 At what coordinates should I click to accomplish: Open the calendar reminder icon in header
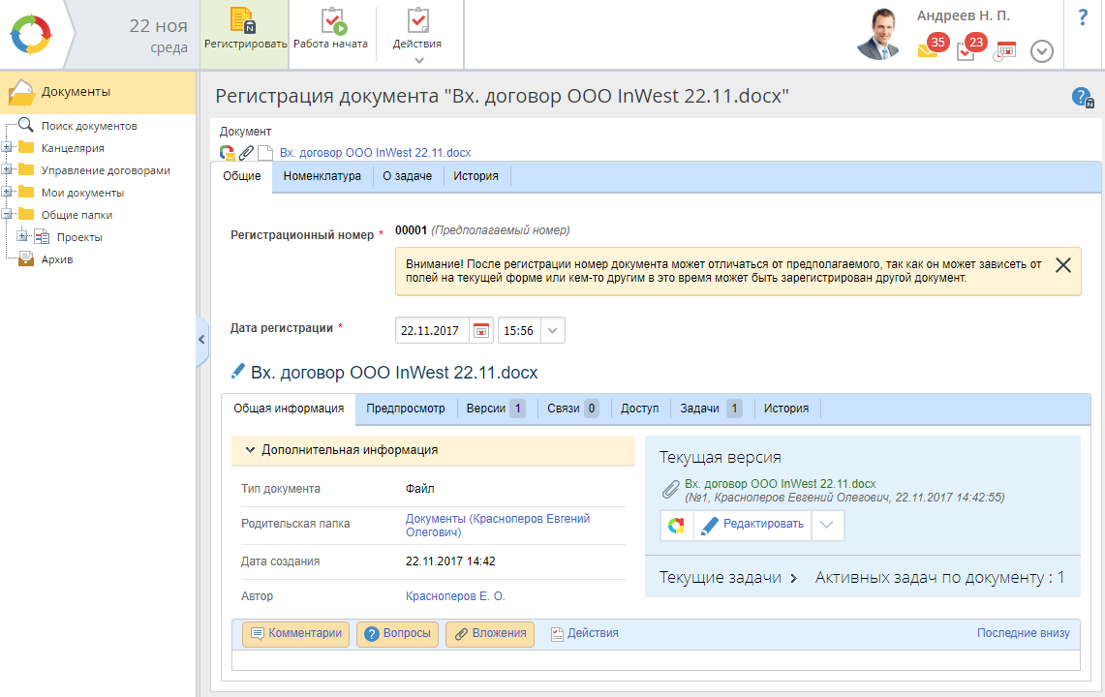tap(1004, 51)
